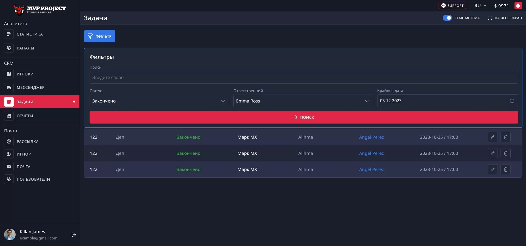The height and width of the screenshot is (246, 526).
Task: Click the Фильтр toggle button
Action: point(99,36)
